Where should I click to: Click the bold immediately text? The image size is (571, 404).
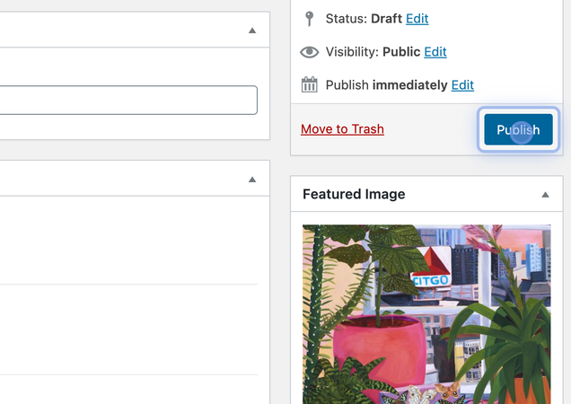pyautogui.click(x=409, y=85)
